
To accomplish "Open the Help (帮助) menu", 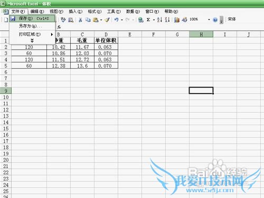I will click(x=171, y=12).
